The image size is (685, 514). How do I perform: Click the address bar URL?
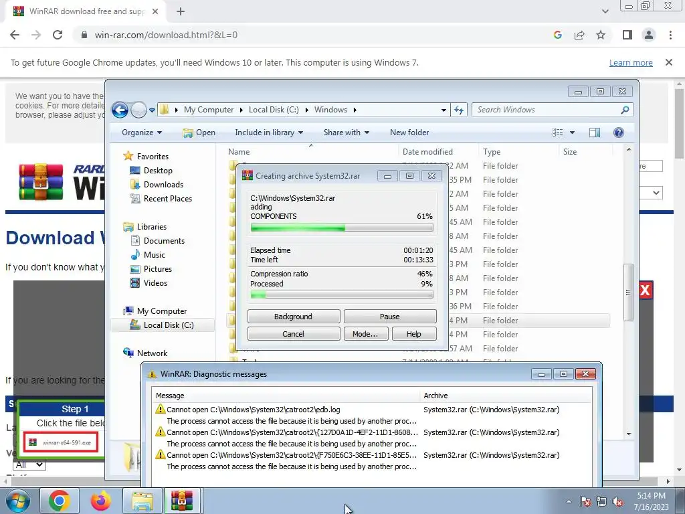[166, 35]
